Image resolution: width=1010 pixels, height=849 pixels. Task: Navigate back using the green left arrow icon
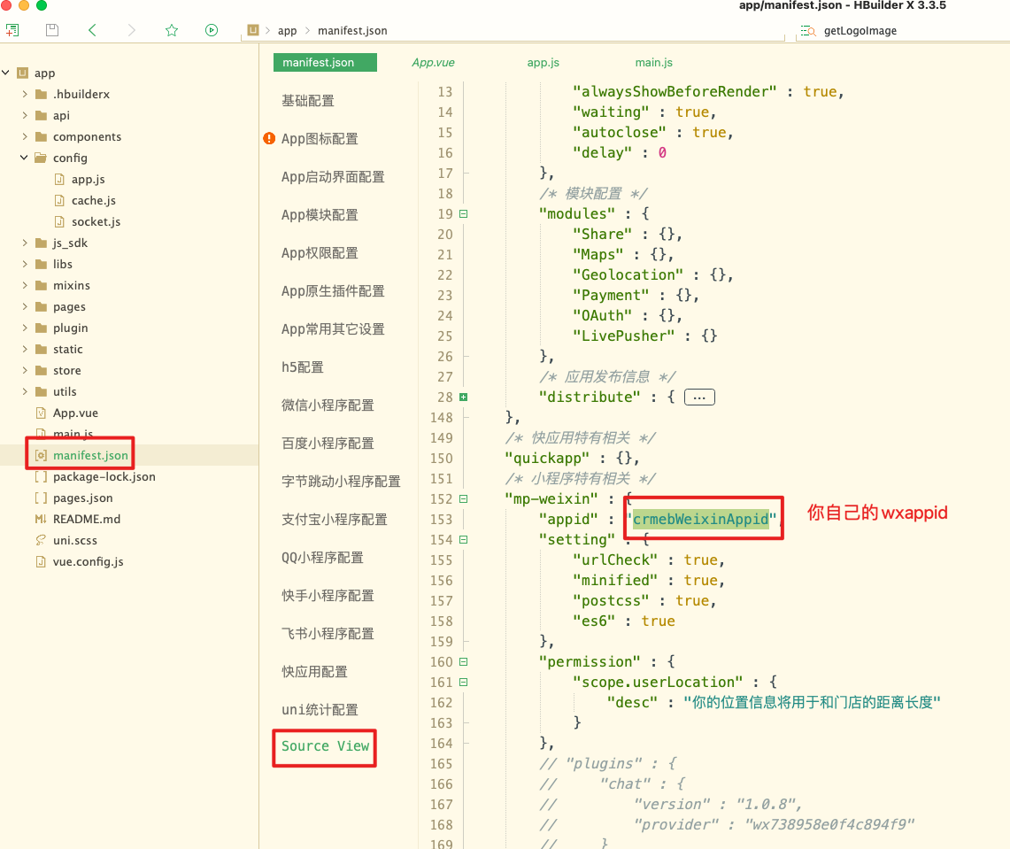92,29
